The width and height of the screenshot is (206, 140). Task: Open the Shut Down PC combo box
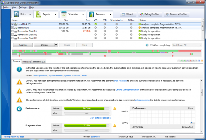(x=187, y=45)
